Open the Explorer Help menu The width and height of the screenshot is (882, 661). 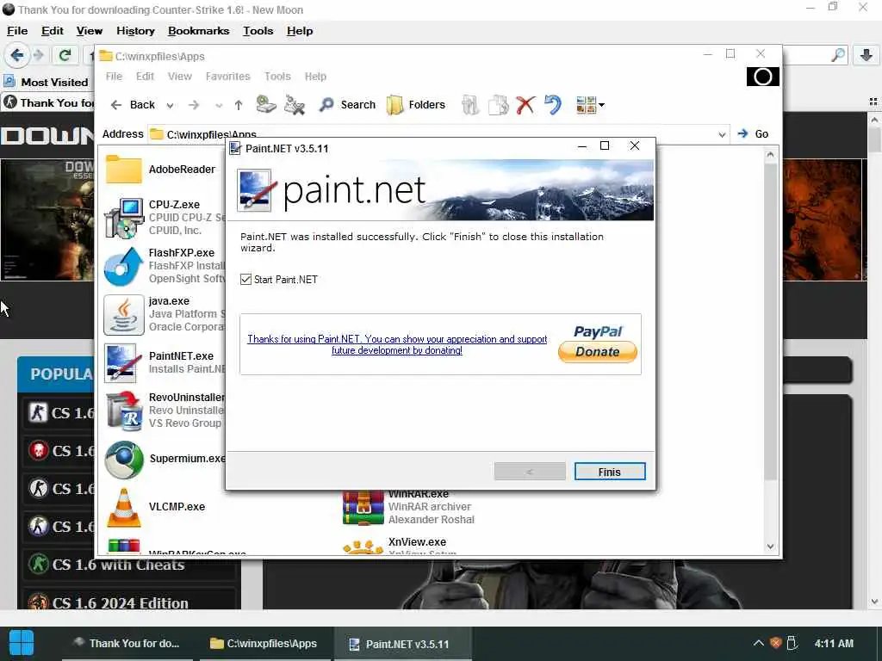(x=315, y=77)
